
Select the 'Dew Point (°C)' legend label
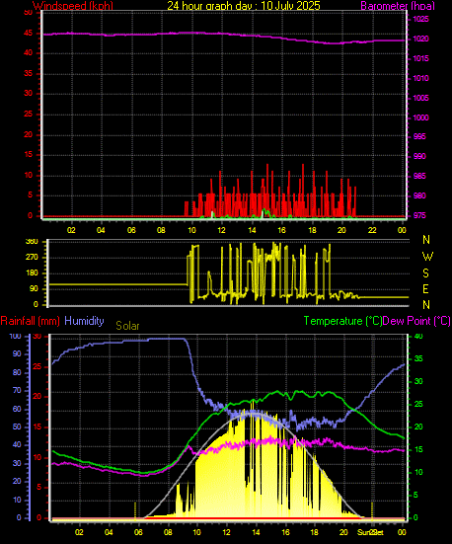click(416, 321)
